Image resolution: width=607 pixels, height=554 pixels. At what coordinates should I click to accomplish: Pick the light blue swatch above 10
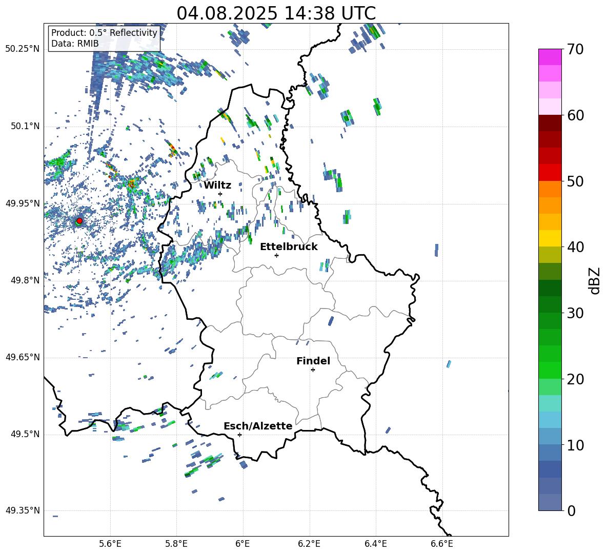coord(550,436)
